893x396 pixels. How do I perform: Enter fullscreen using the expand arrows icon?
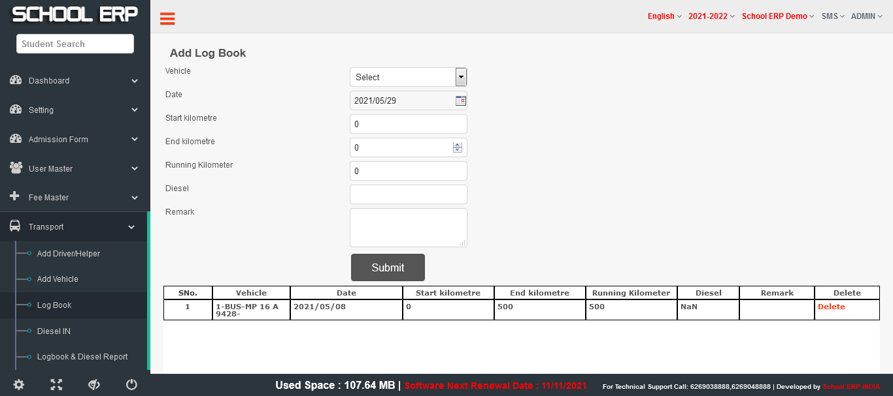click(56, 385)
